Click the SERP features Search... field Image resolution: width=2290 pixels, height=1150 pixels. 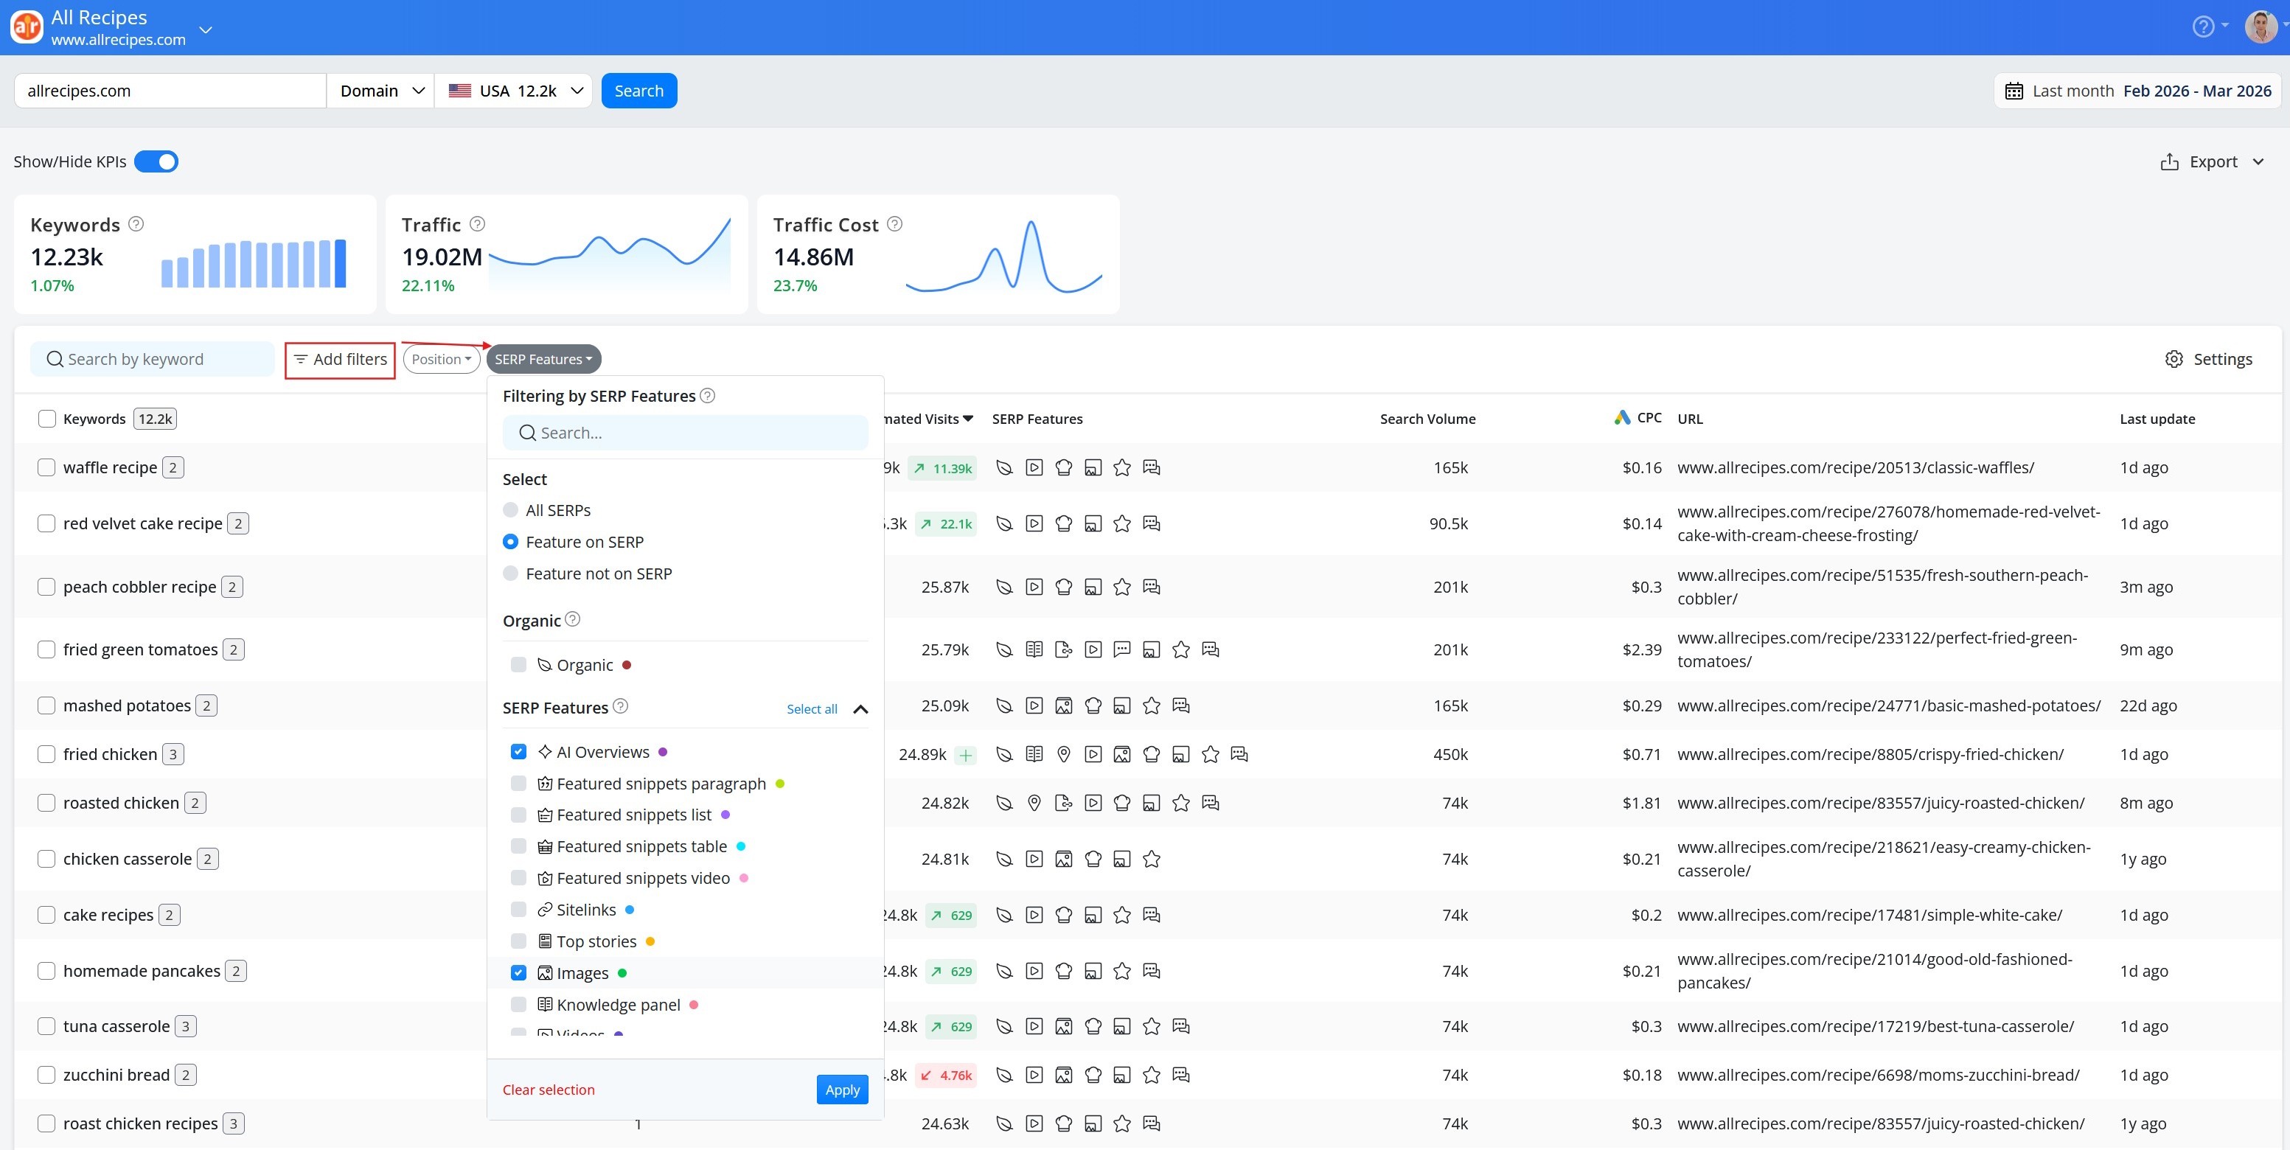(x=686, y=433)
